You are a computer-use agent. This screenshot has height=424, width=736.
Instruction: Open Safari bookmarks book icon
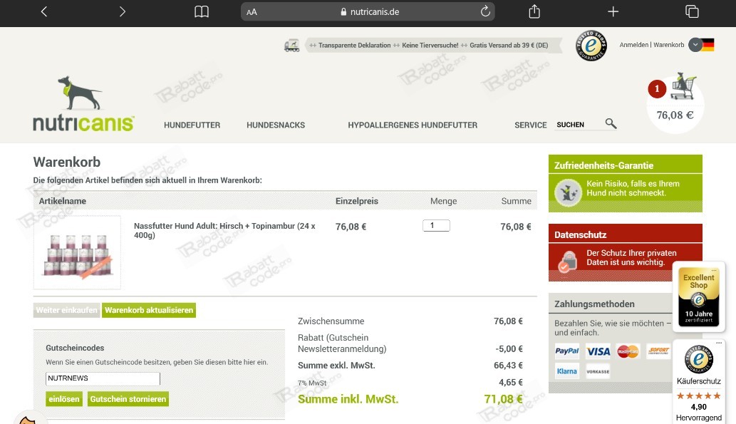coord(202,11)
